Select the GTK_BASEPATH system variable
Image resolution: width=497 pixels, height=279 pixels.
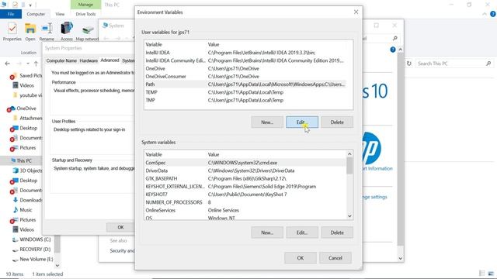pyautogui.click(x=245, y=178)
